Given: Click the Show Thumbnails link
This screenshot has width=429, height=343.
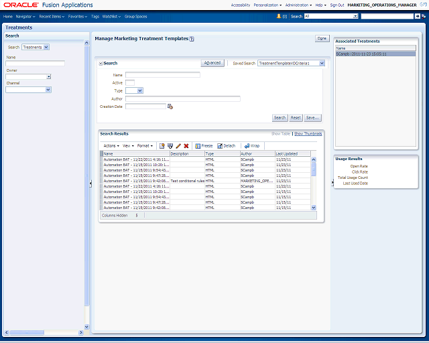Looking at the screenshot, I should [308, 134].
